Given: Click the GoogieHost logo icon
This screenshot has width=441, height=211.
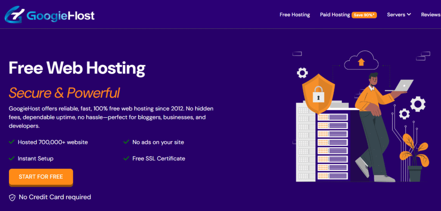Looking at the screenshot, I should (14, 16).
